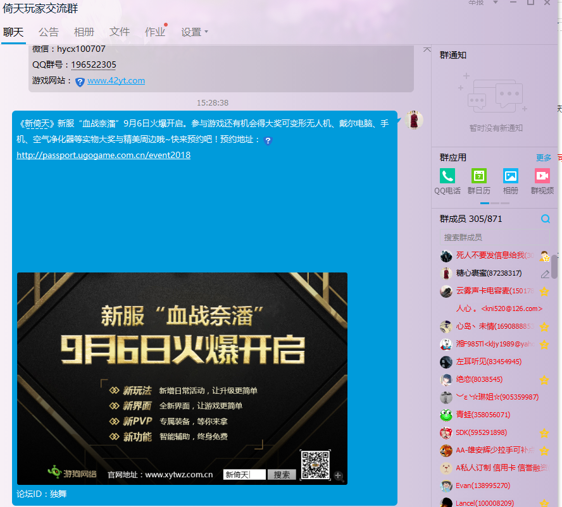Image resolution: width=562 pixels, height=507 pixels.
Task: Click the star icon beside 湘F985TI
Action: click(544, 345)
